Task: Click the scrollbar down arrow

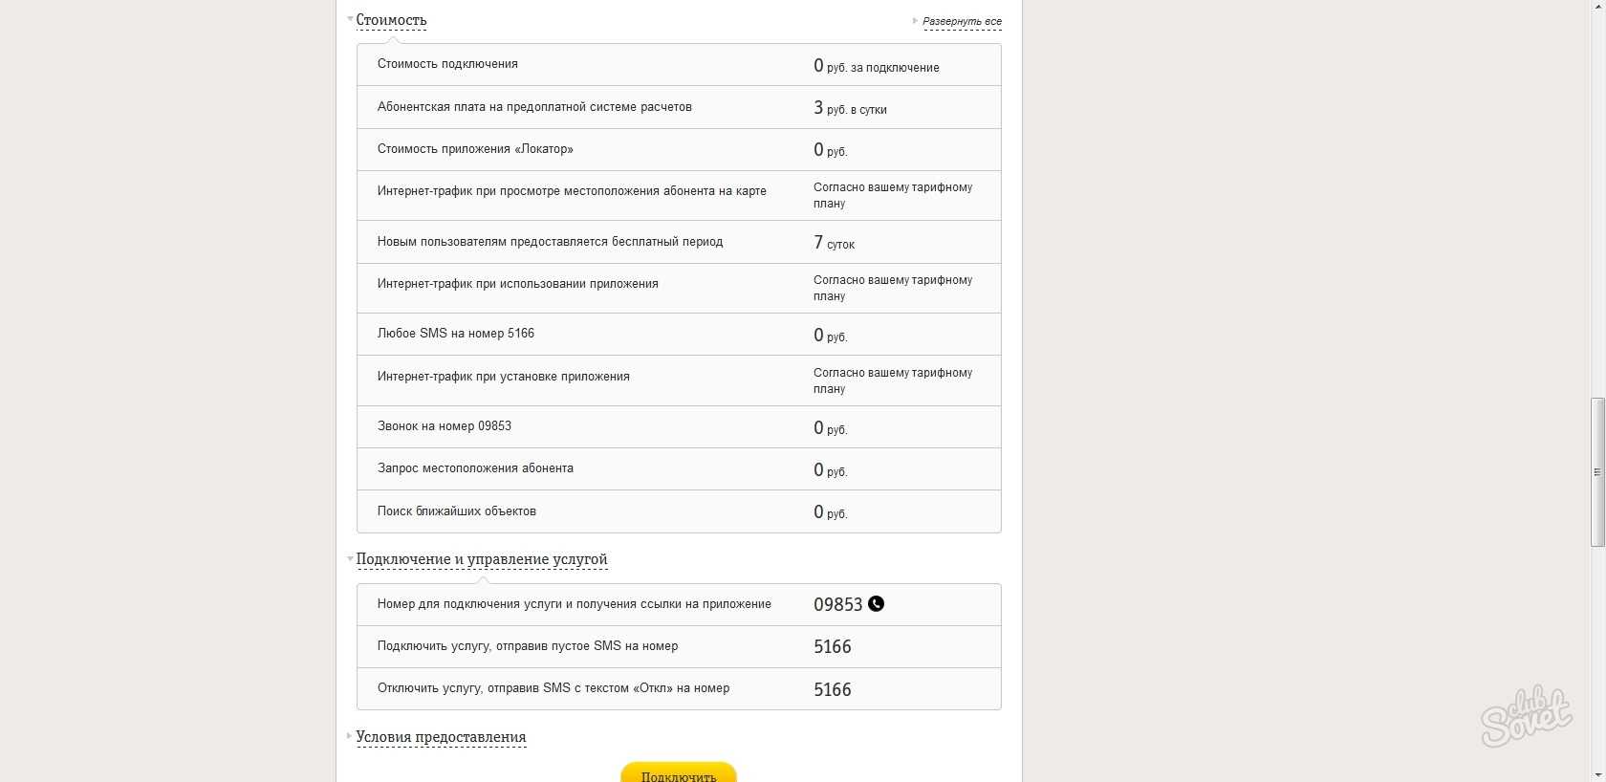Action: (1597, 773)
